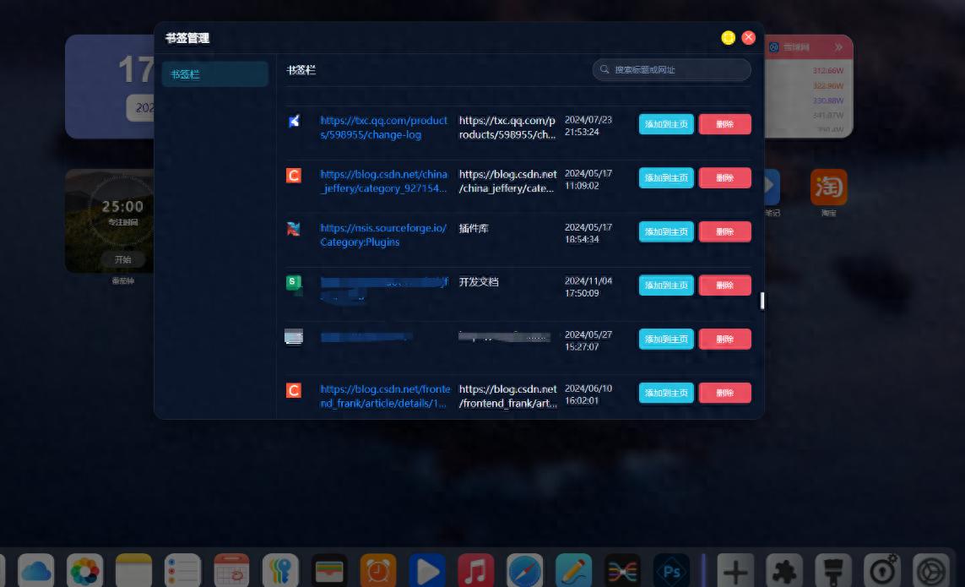The image size is (965, 587).
Task: Focus the 搜索标题或网址 search field
Action: 671,69
